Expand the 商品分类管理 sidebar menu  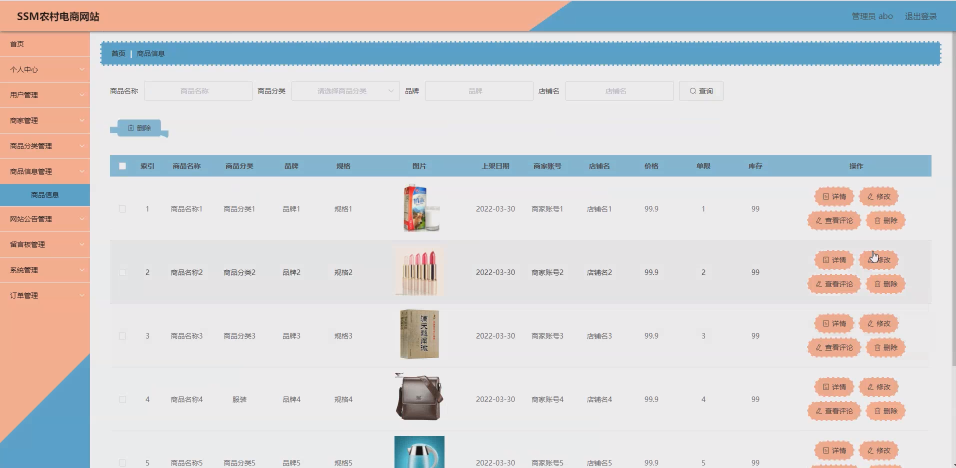pyautogui.click(x=45, y=146)
